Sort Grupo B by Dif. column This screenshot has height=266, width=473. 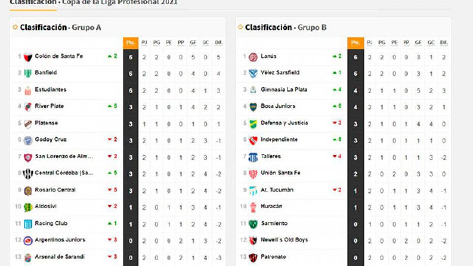point(443,43)
